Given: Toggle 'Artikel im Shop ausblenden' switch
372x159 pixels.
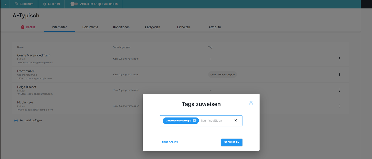Looking at the screenshot, I should pyautogui.click(x=74, y=4).
